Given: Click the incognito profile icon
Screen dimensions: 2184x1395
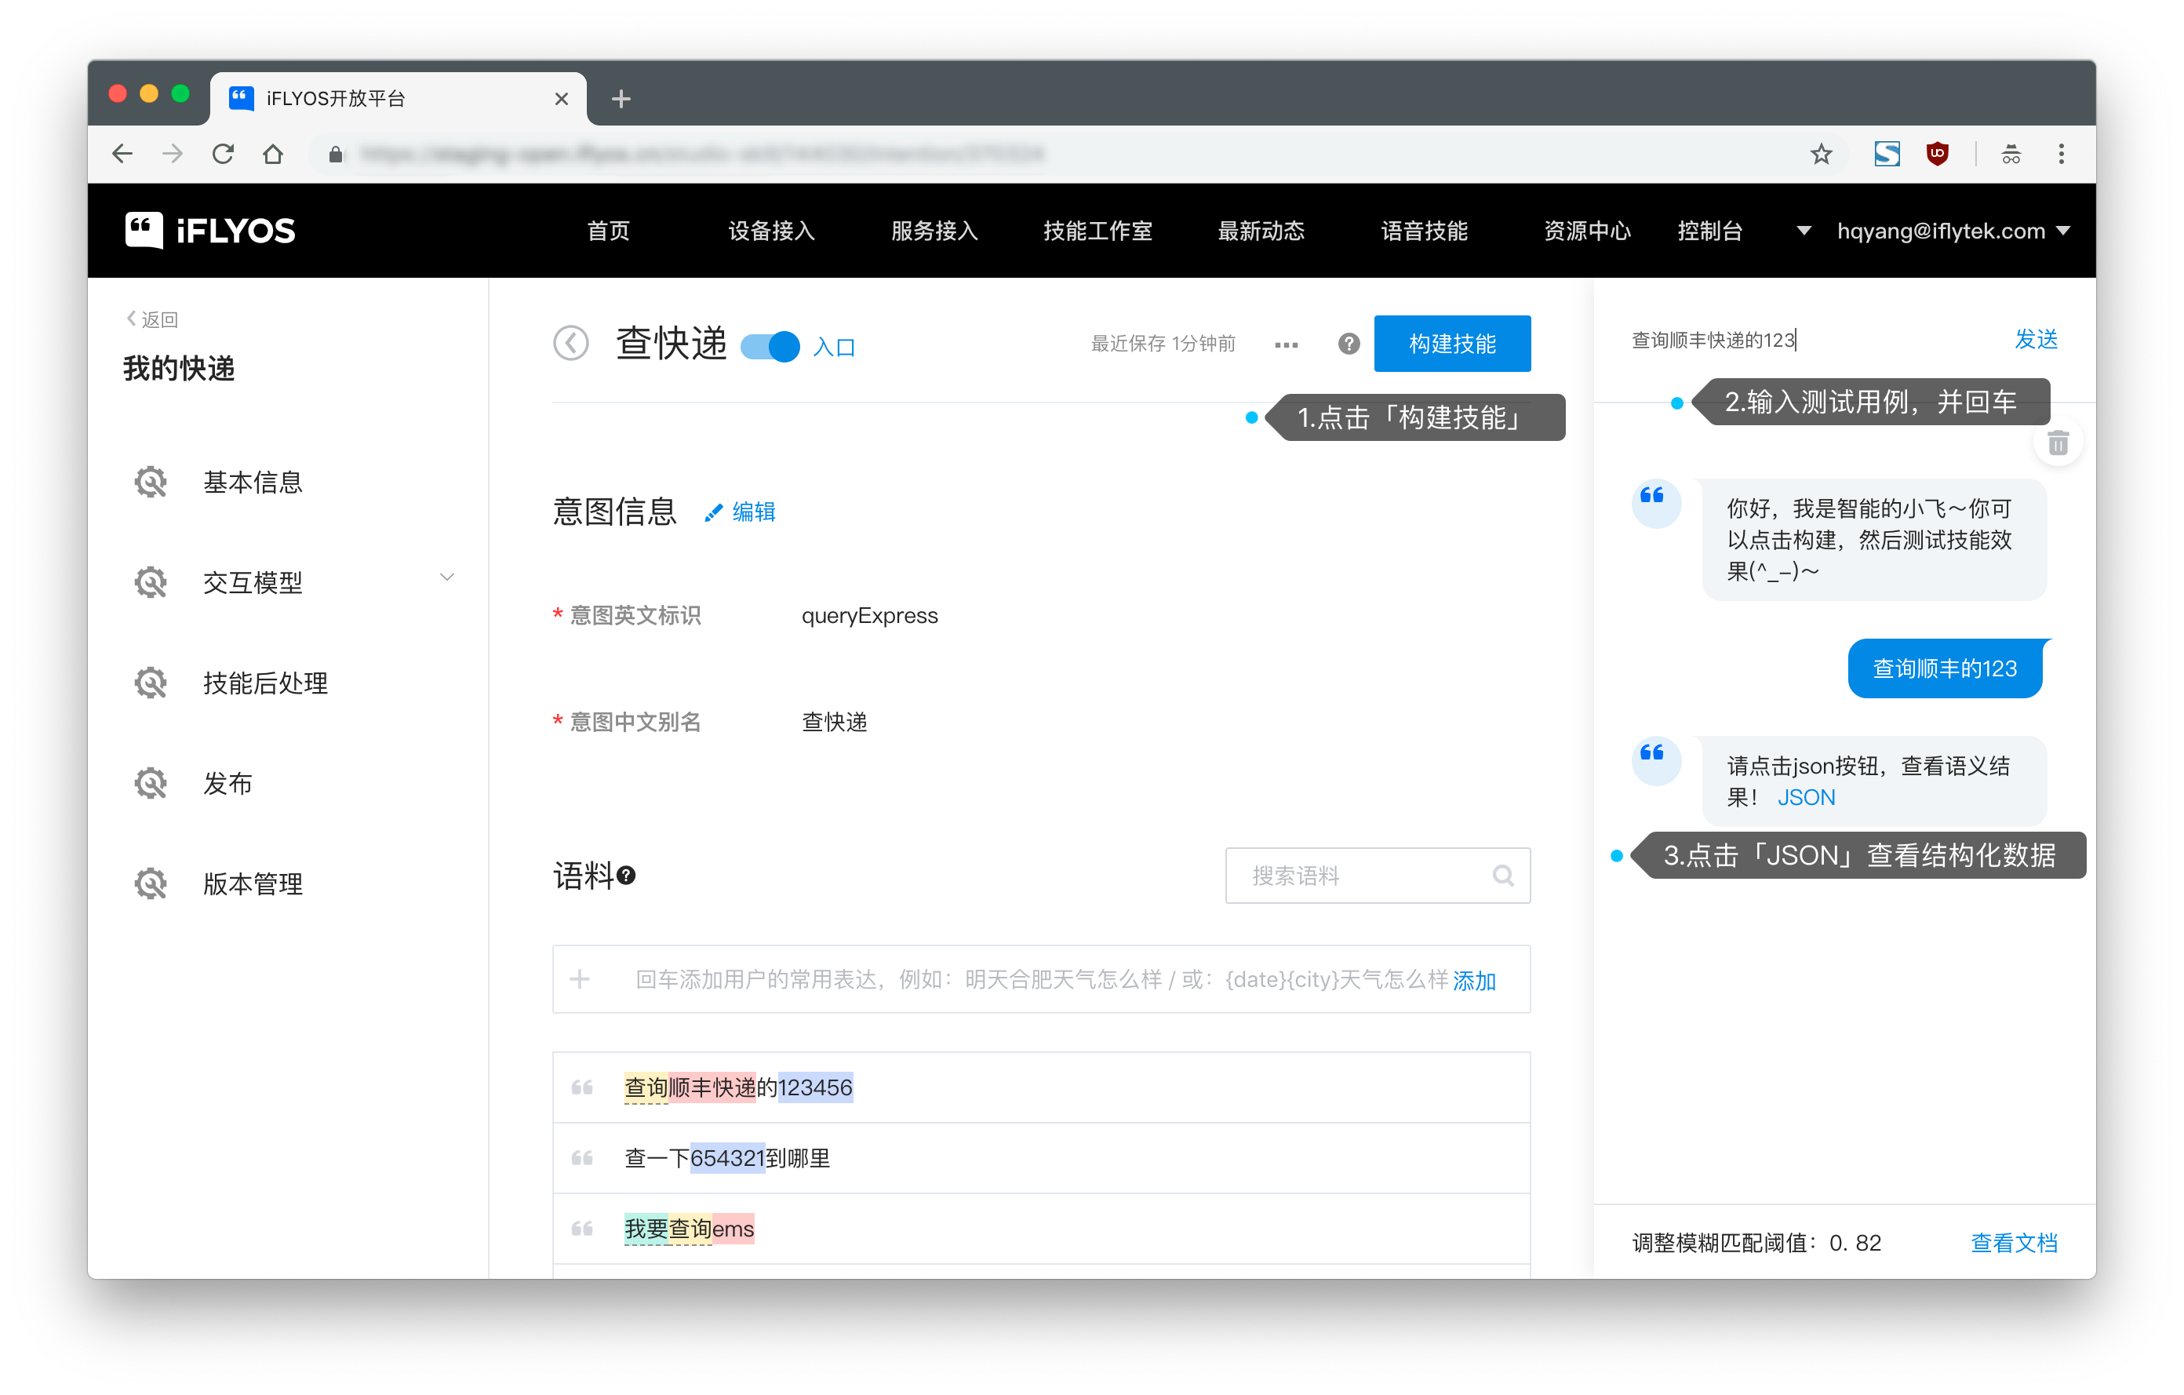Looking at the screenshot, I should tap(2011, 155).
